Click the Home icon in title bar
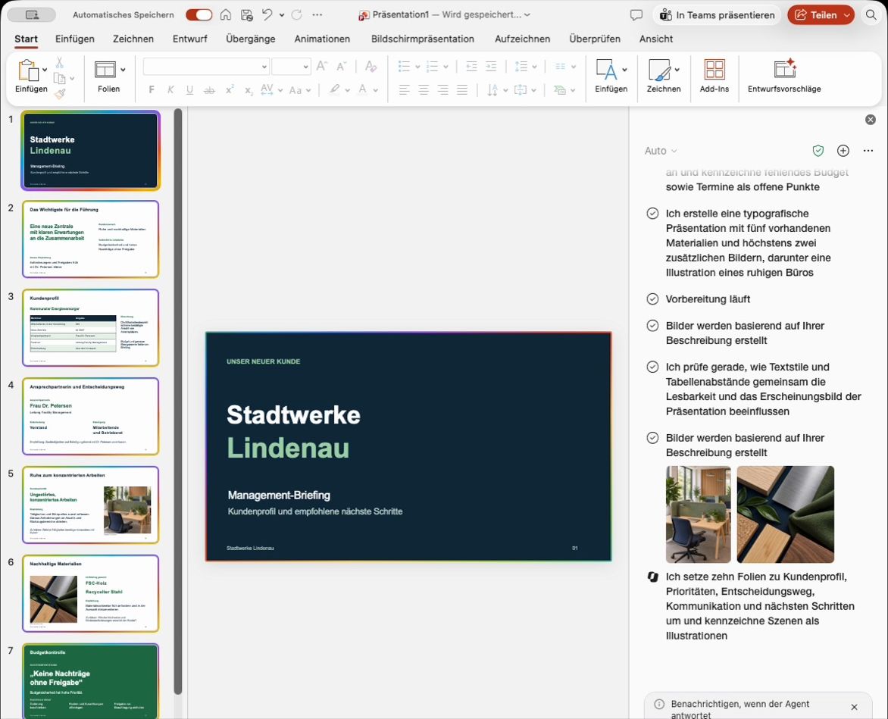The image size is (888, 719). pos(225,14)
